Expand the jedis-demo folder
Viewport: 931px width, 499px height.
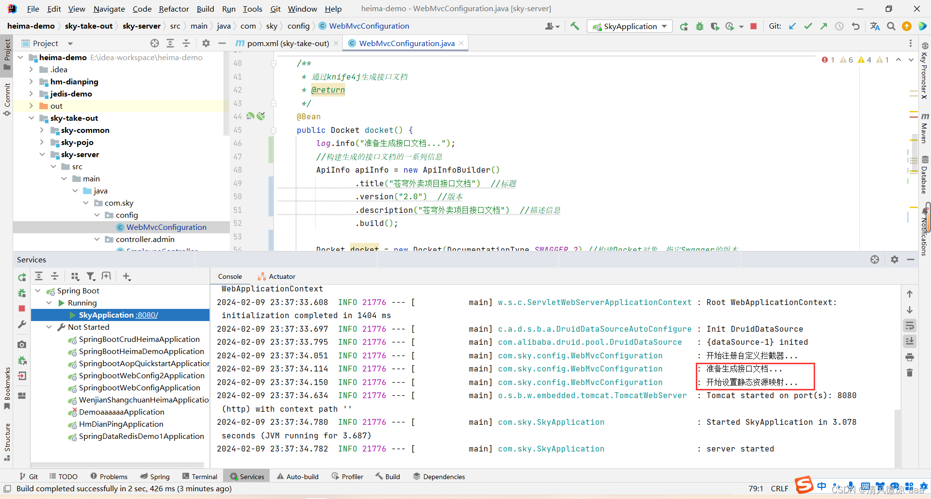tap(31, 94)
